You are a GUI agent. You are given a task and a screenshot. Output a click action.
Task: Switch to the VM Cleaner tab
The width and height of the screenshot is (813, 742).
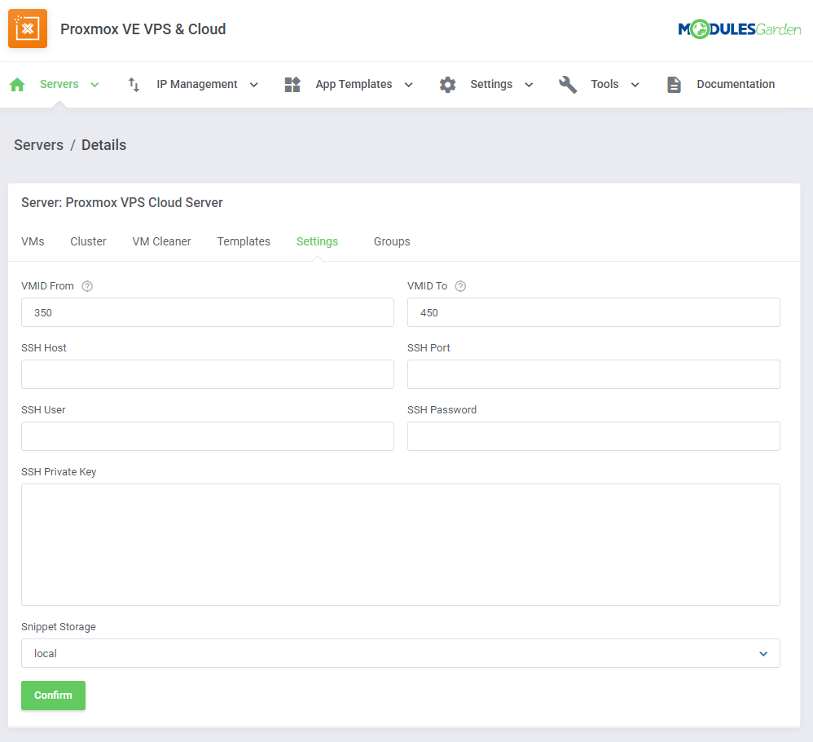pos(161,241)
